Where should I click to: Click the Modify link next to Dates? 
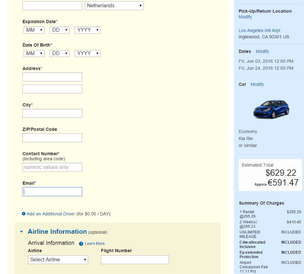[x=262, y=51]
